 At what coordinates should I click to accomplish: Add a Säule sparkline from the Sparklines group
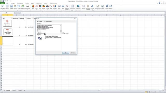63,7
